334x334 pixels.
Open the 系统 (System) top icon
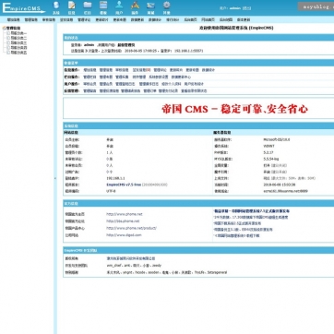55,6
